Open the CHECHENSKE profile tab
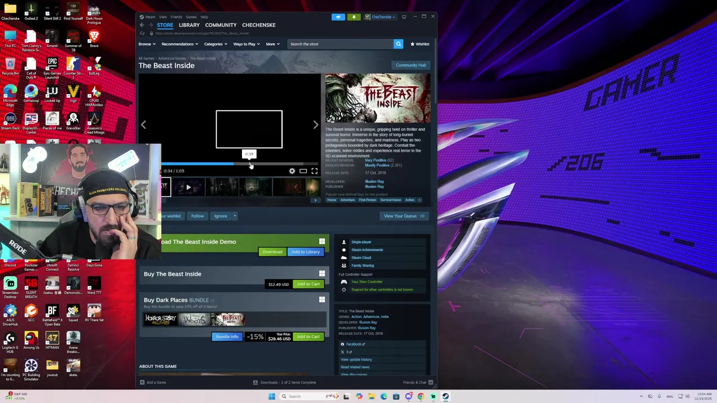Viewport: 717px width, 403px height. 259,25
